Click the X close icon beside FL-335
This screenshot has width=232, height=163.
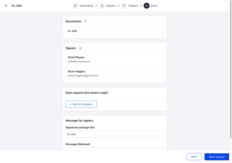[6, 6]
